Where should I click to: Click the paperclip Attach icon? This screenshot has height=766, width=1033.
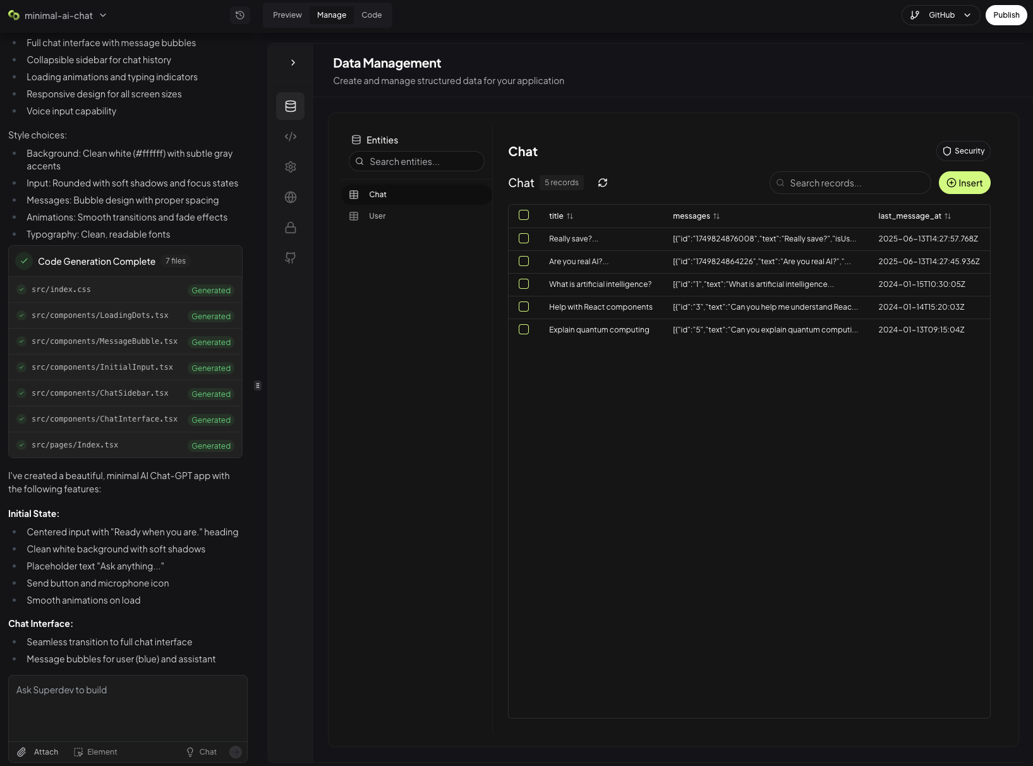click(x=21, y=752)
